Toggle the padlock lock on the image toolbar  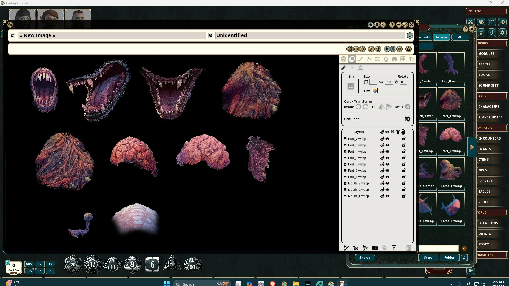tap(408, 49)
